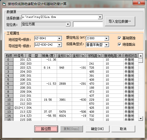Viewport: 147px width, 140px height.
Task: Open the ±800 rated voltage dropdown
Action: point(106,38)
